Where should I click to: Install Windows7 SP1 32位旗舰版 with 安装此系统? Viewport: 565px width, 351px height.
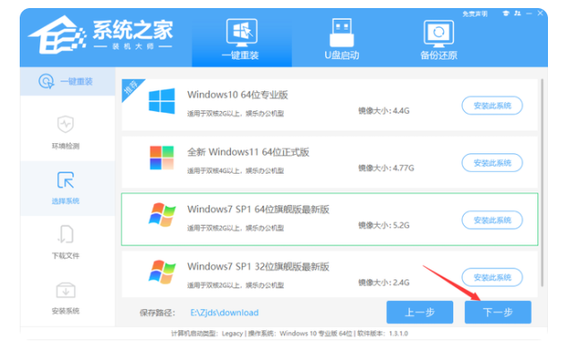[492, 278]
